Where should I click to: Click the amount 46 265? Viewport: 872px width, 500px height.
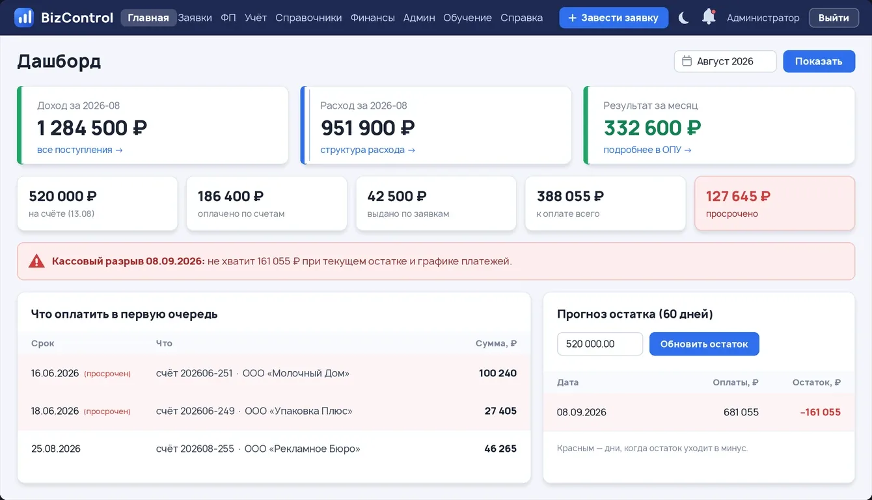(500, 449)
